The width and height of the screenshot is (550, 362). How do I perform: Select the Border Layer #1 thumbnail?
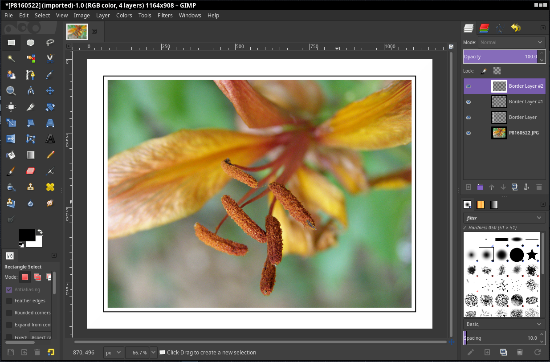[499, 102]
